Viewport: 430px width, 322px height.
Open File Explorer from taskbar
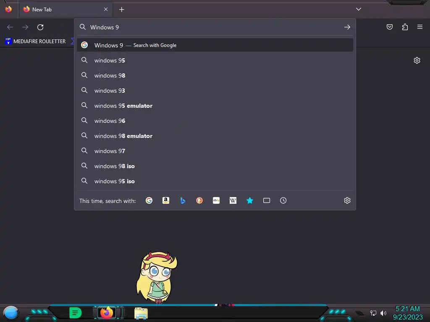pyautogui.click(x=141, y=313)
